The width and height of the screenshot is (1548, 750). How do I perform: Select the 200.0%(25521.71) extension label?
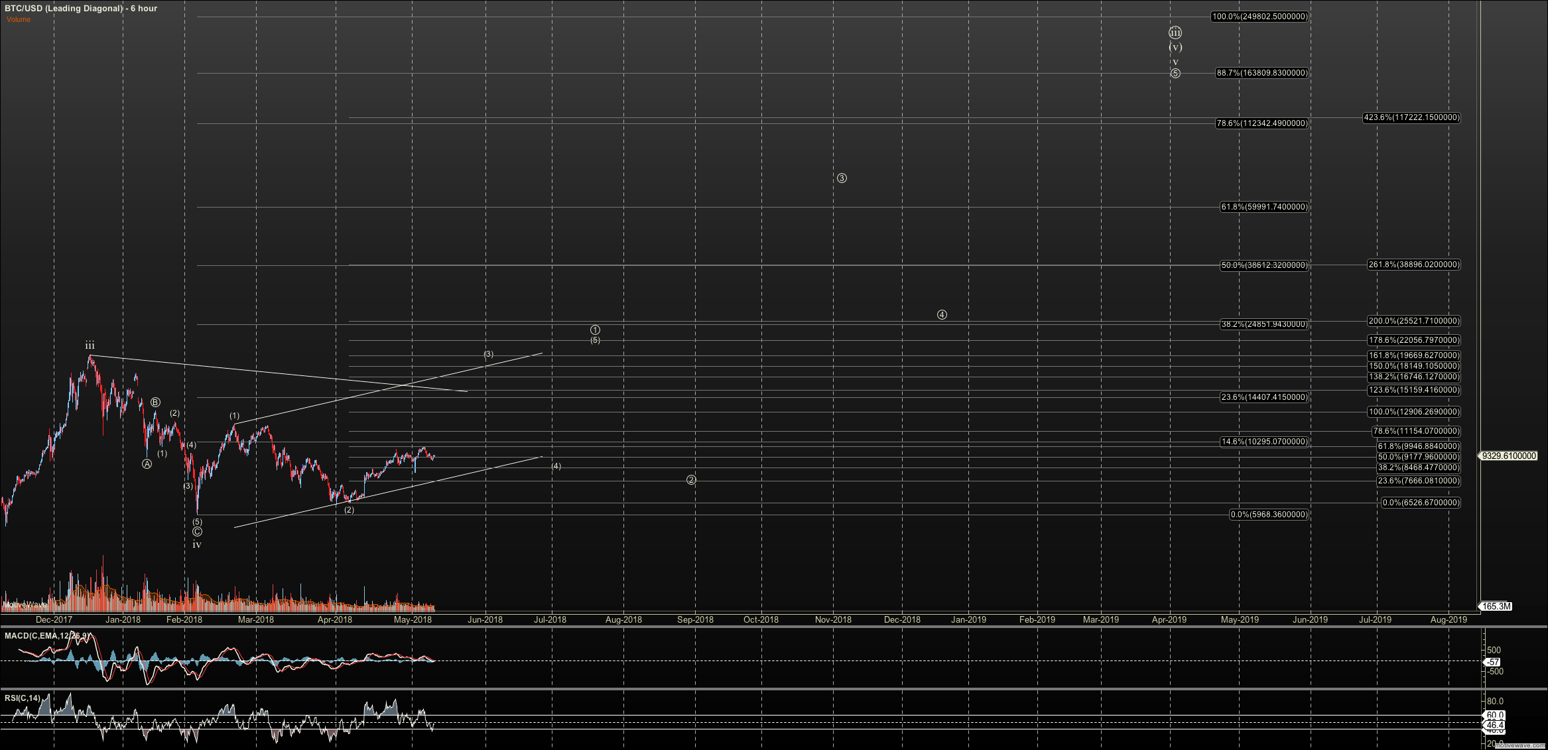tap(1413, 321)
